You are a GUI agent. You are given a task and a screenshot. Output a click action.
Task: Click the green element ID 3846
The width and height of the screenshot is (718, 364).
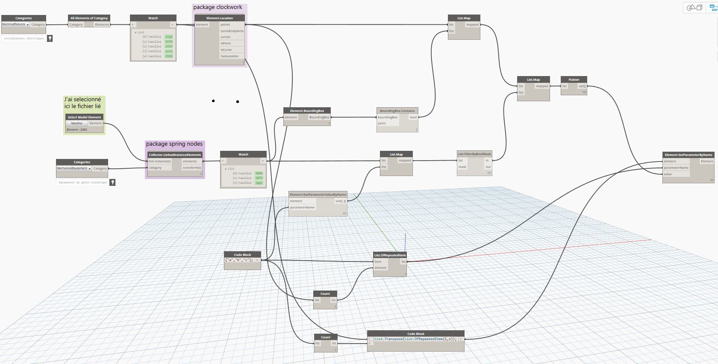(x=259, y=173)
